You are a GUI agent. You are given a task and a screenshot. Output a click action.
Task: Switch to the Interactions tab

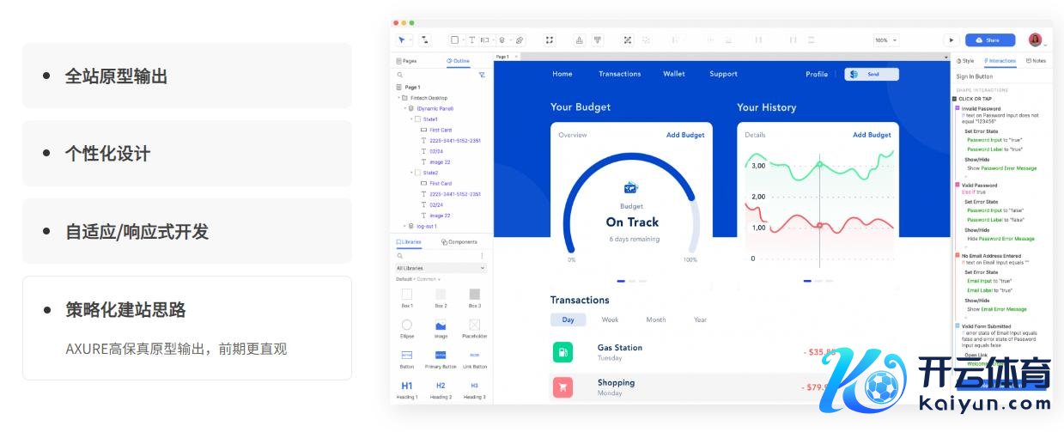click(x=1000, y=61)
